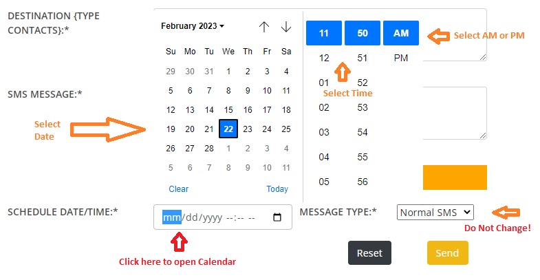Focus the schedule date/time input field

[x=223, y=217]
